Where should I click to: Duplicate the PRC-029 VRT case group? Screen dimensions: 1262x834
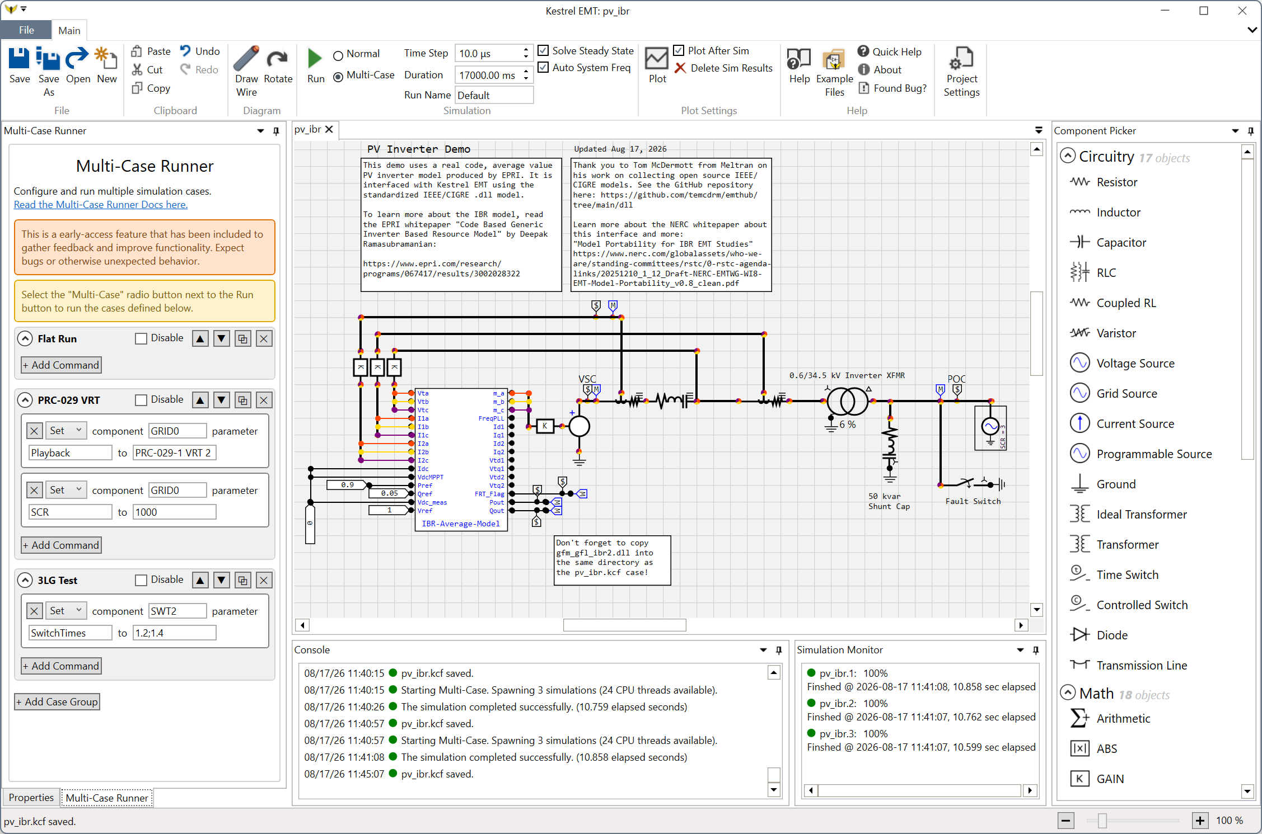tap(242, 400)
